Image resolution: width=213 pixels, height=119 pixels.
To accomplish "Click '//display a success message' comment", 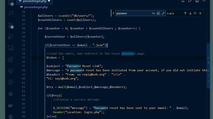I will point(76,99).
